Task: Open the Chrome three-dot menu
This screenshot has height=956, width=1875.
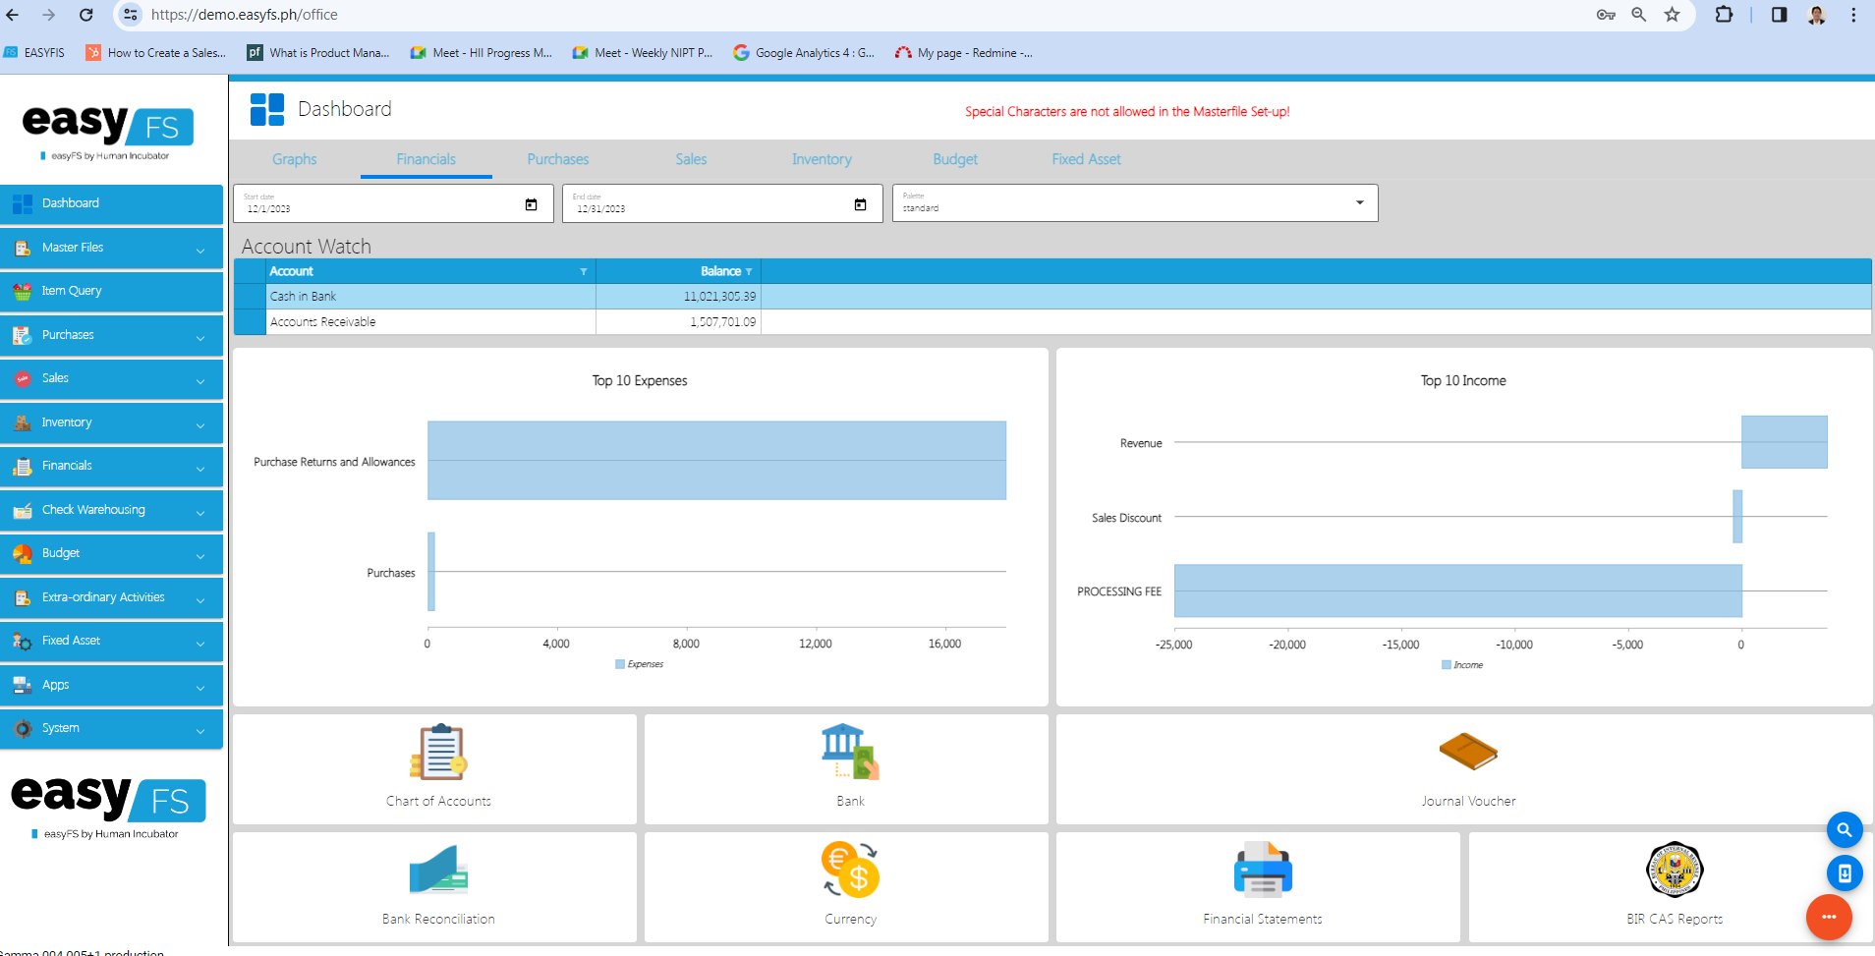Action: click(1853, 15)
